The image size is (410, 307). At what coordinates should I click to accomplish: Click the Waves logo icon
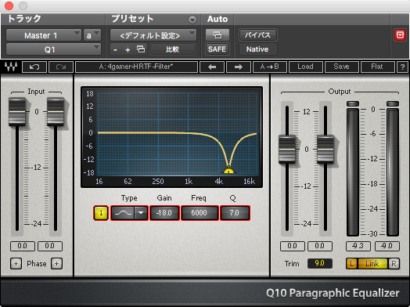click(x=11, y=67)
